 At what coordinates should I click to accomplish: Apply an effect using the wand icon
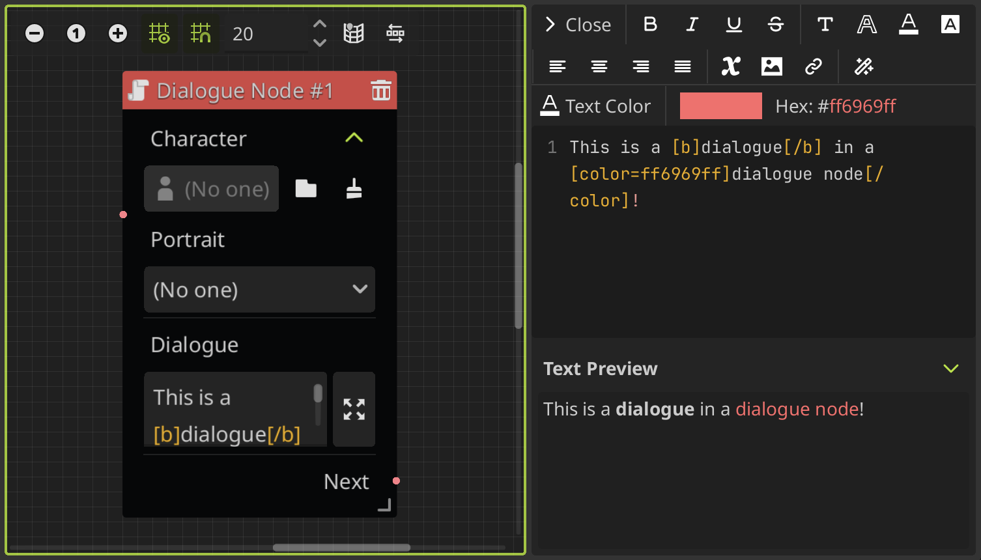click(864, 66)
